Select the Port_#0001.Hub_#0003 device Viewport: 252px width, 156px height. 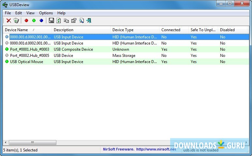pos(30,49)
